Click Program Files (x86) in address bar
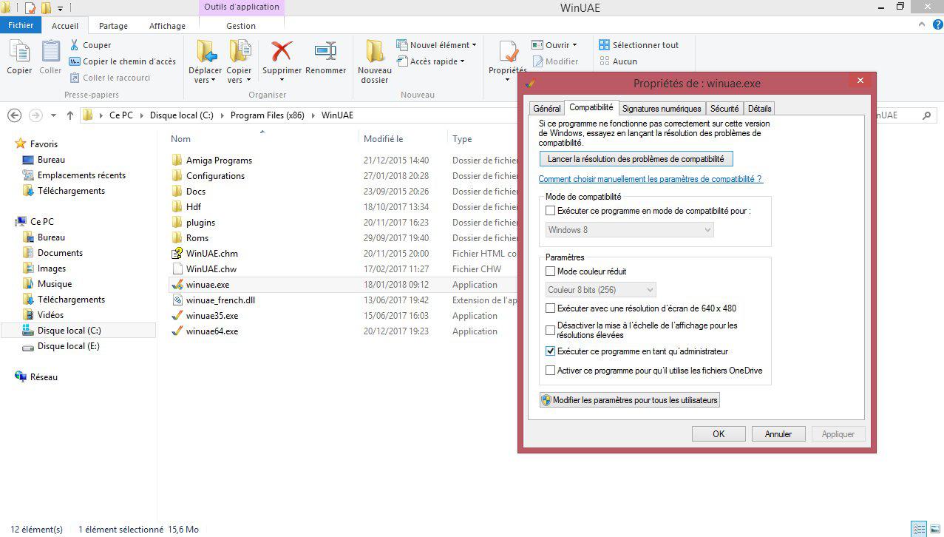 coord(266,115)
